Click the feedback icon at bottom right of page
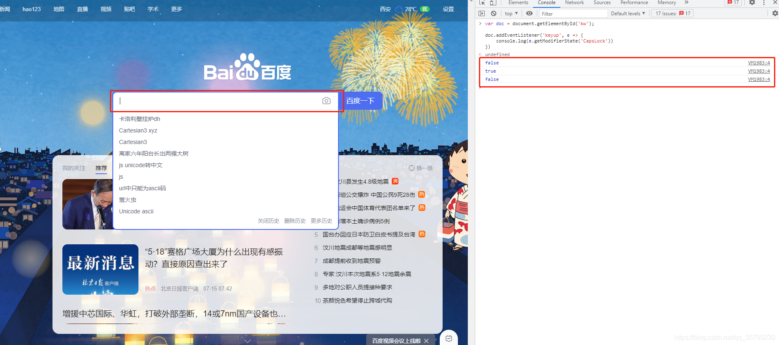 449,338
